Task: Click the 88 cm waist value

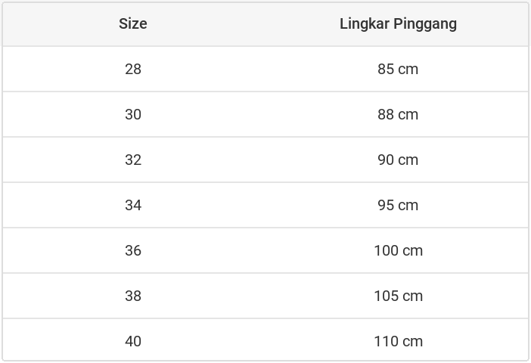Action: pyautogui.click(x=398, y=114)
